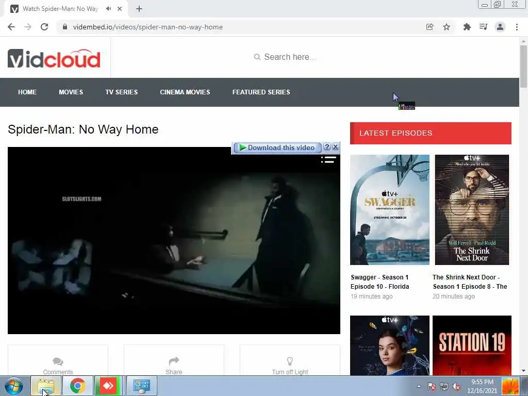Open the Windows Start button
Image resolution: width=528 pixels, height=396 pixels.
click(x=14, y=386)
